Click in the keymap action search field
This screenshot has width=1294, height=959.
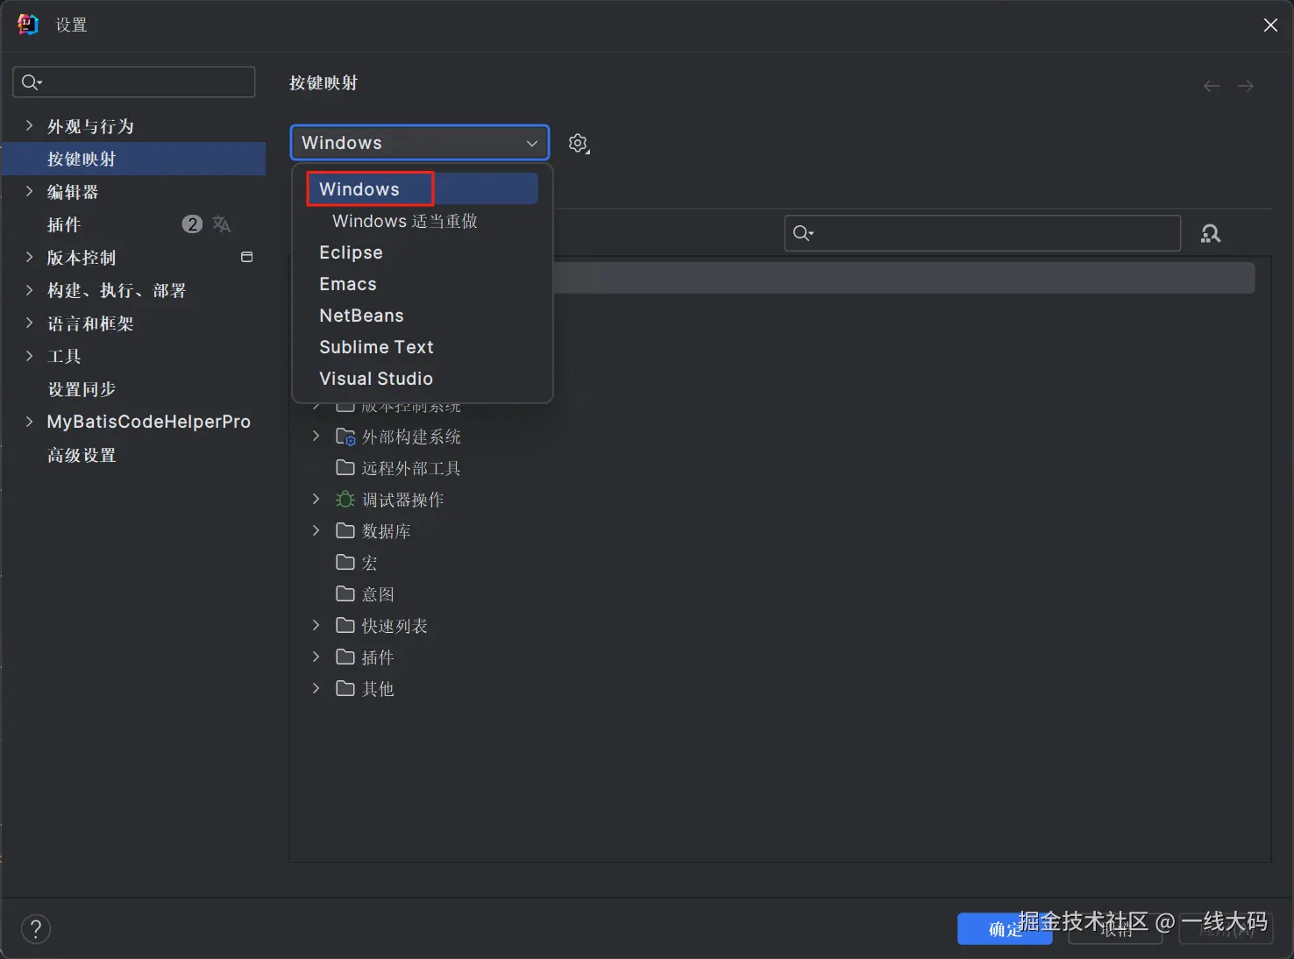coord(982,233)
